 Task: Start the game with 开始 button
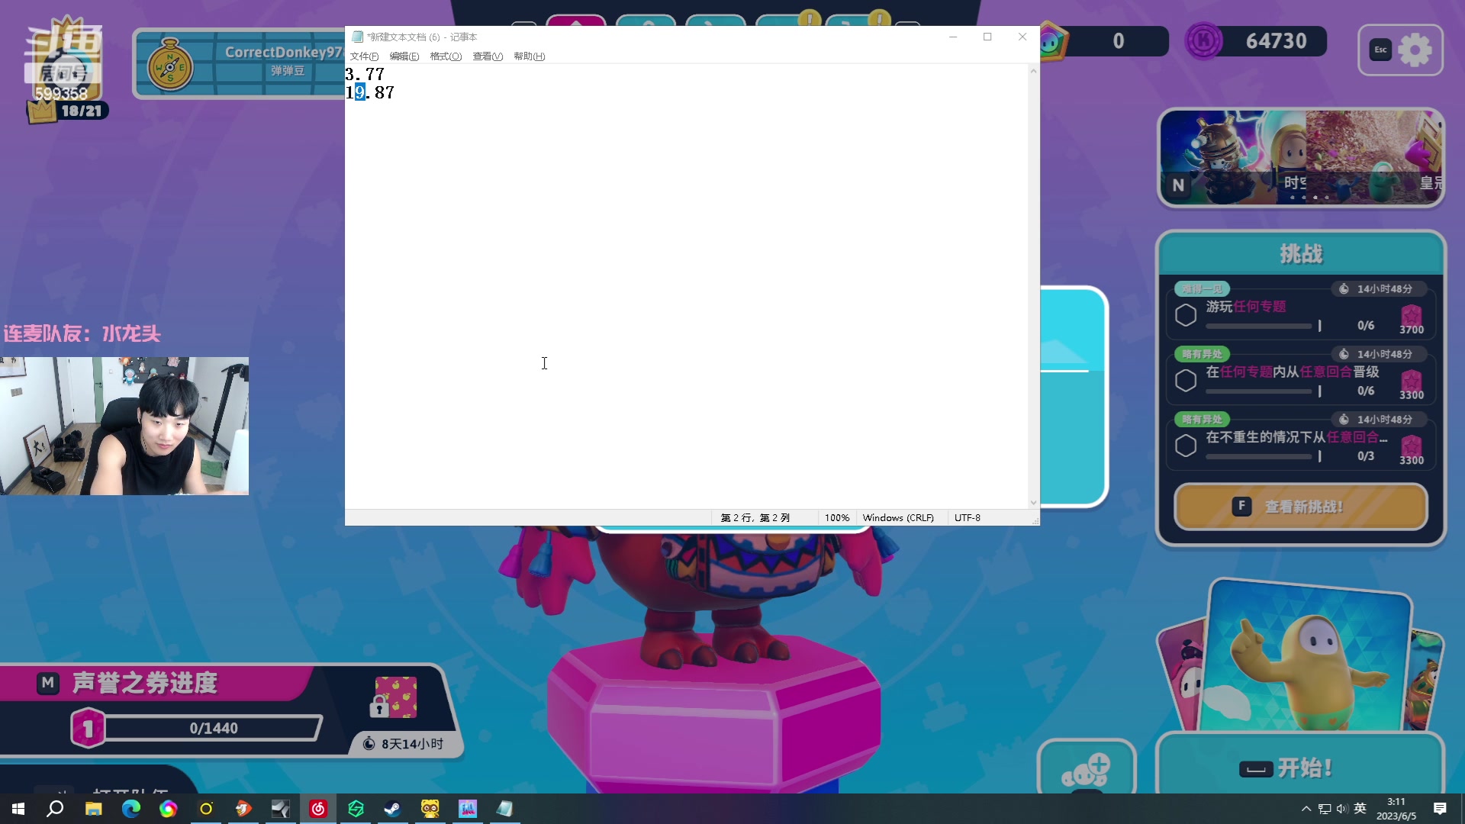click(1301, 766)
